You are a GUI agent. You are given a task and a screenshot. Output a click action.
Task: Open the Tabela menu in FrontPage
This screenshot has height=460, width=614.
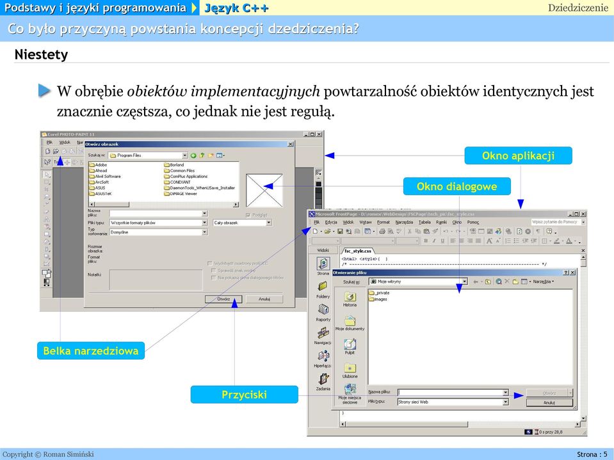coord(424,222)
